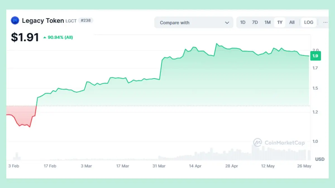Screen dimensions: 335x188
Task: Select the 7D time range tab
Action: 255,23
